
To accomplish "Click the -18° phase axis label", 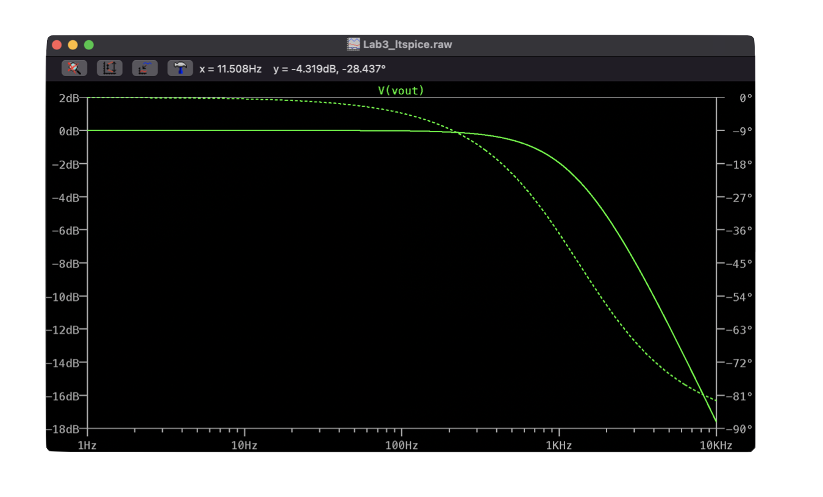I will pos(739,164).
